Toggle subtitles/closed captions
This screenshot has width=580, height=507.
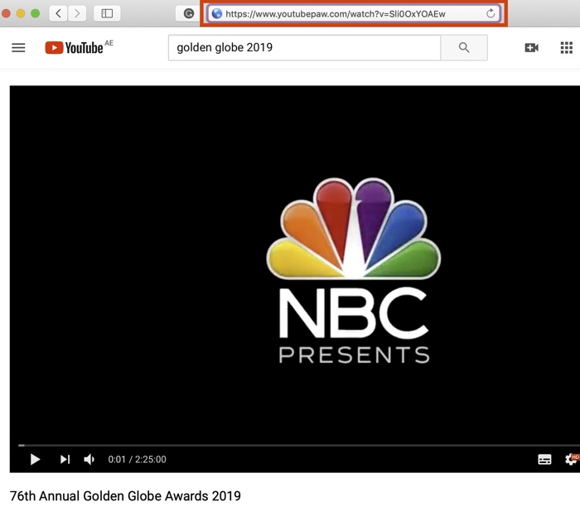(x=544, y=459)
